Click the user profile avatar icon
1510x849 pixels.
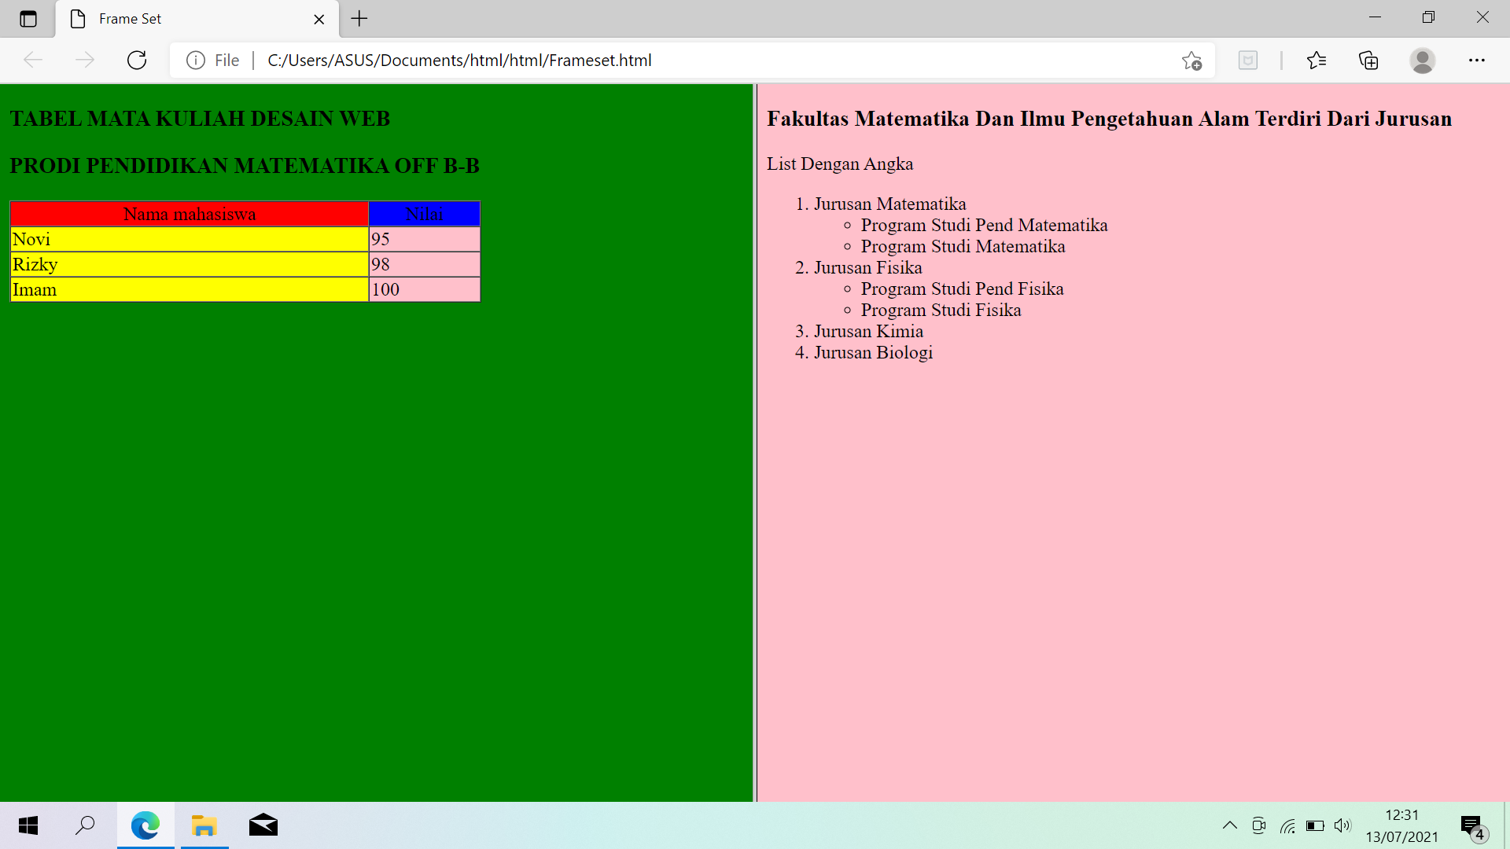[1422, 61]
